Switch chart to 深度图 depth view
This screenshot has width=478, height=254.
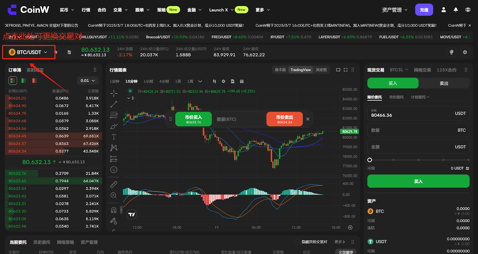coord(321,70)
